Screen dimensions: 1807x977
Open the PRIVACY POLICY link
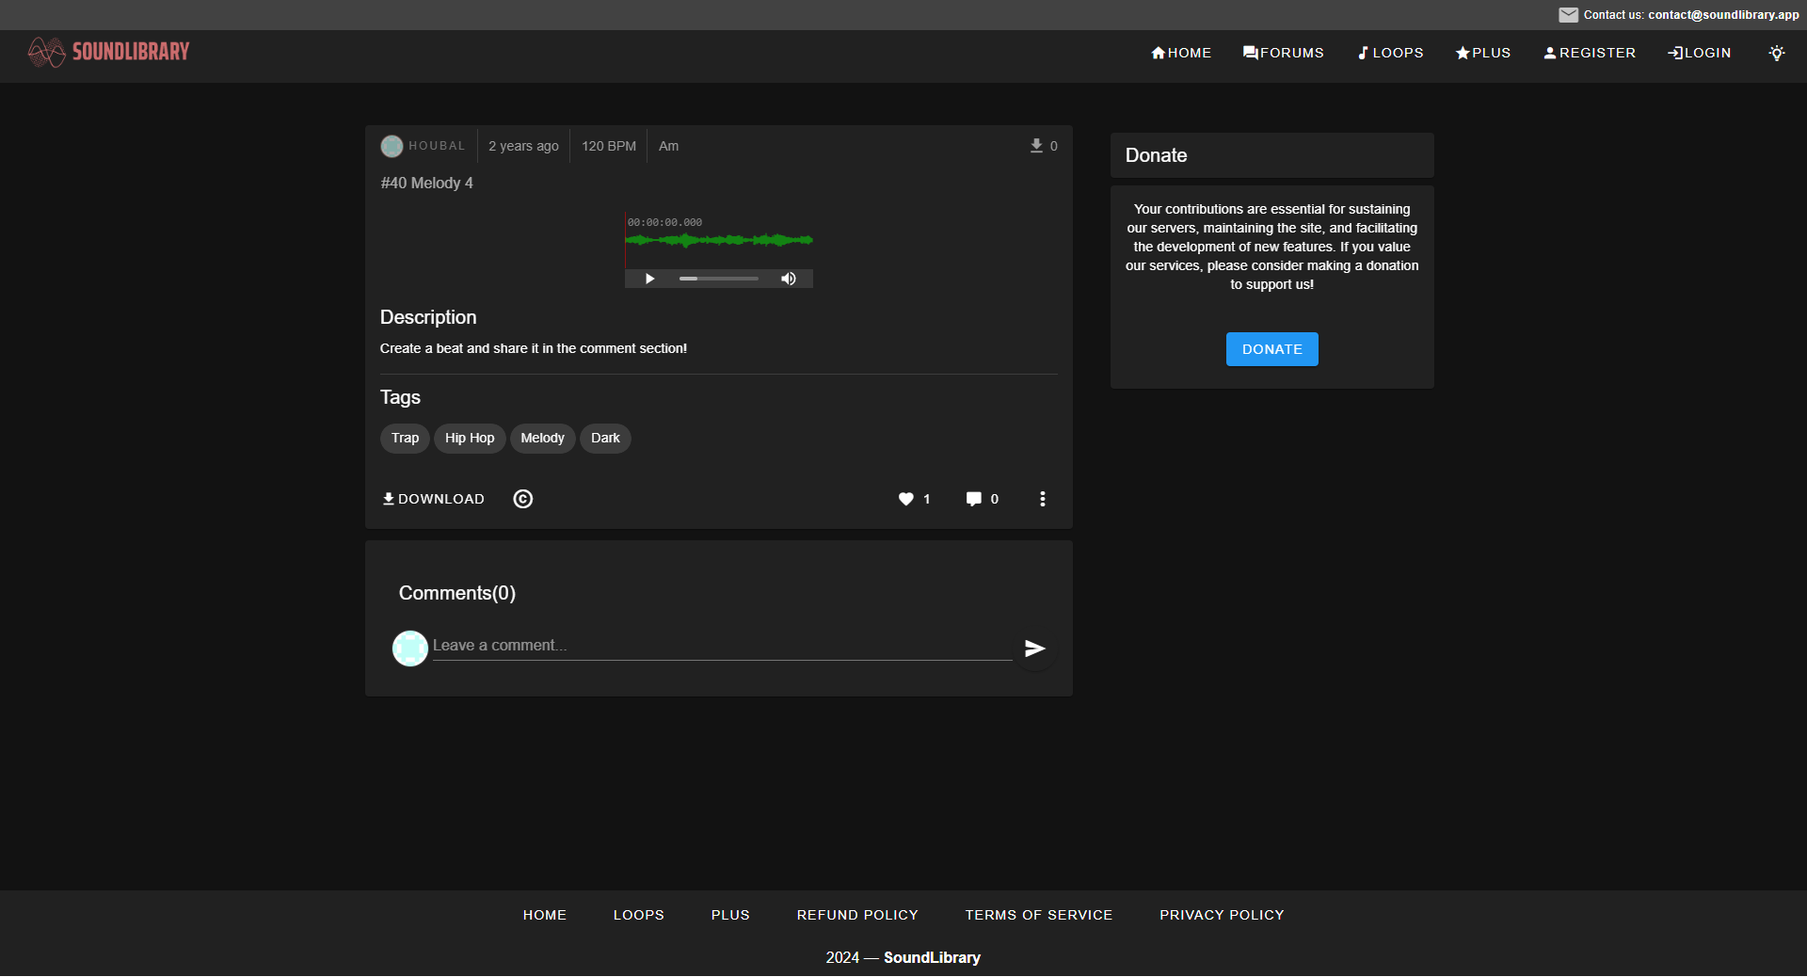(1222, 915)
